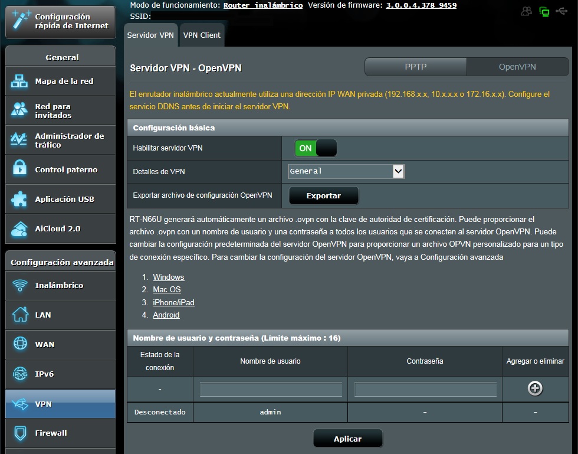Open the Control paterno menu item
This screenshot has width=578, height=454.
coord(61,169)
